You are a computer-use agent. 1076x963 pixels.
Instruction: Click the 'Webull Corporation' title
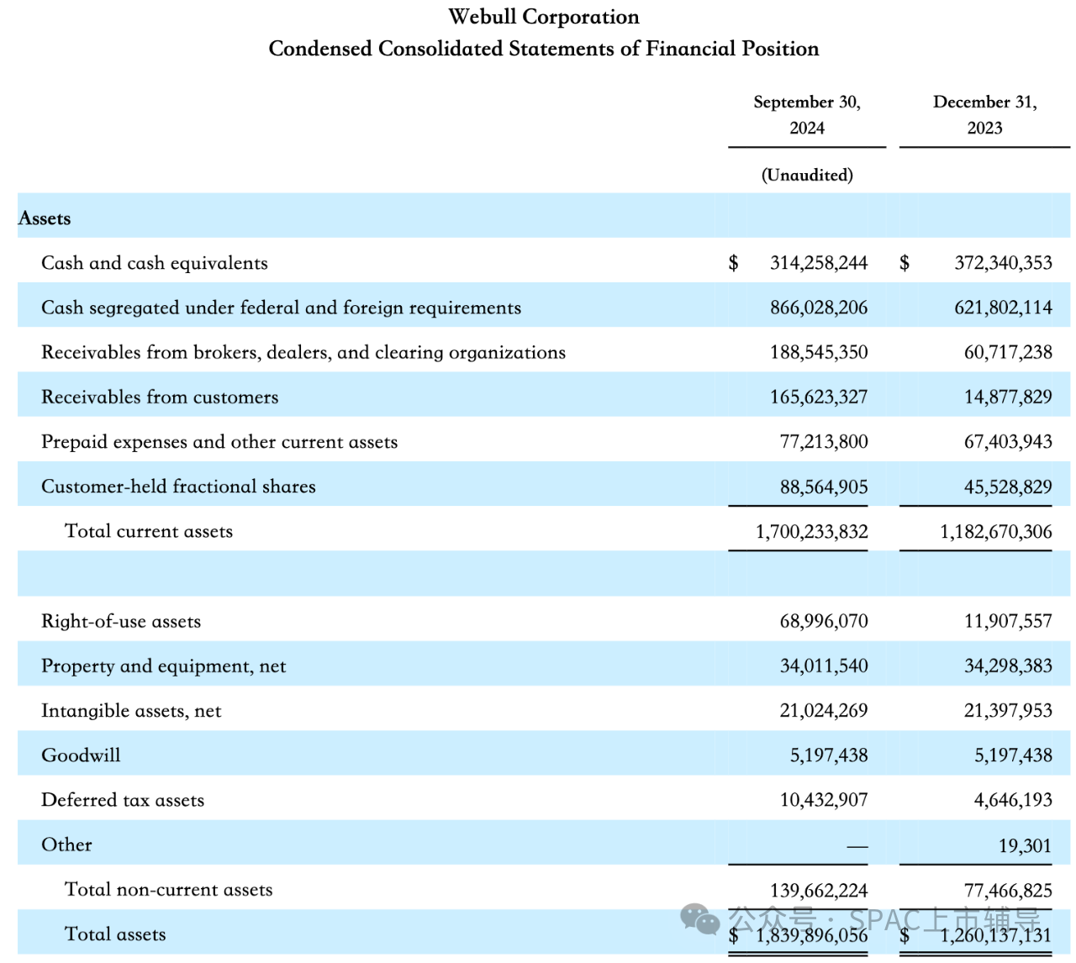543,17
